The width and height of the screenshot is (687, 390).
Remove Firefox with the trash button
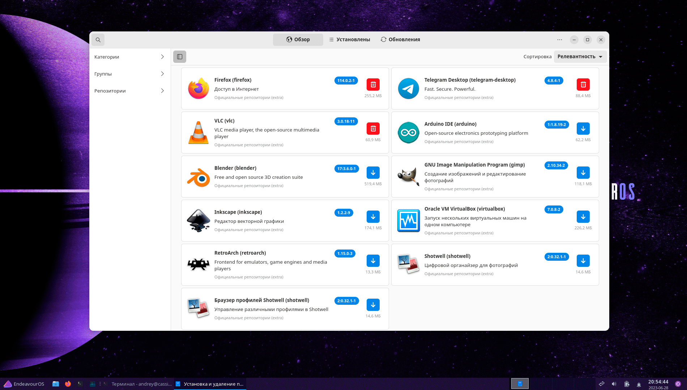pos(373,84)
